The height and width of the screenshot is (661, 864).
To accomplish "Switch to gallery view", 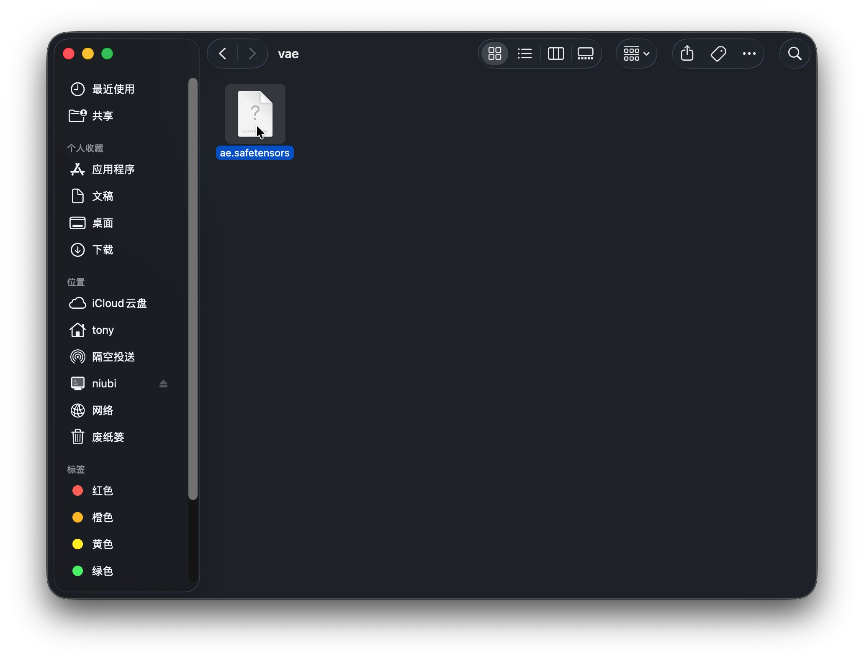I will (x=585, y=54).
